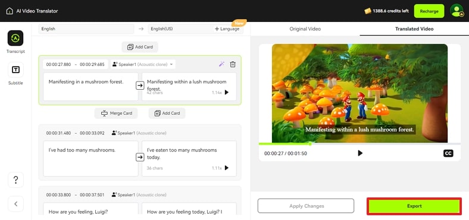Open the English source language selector

(x=86, y=29)
